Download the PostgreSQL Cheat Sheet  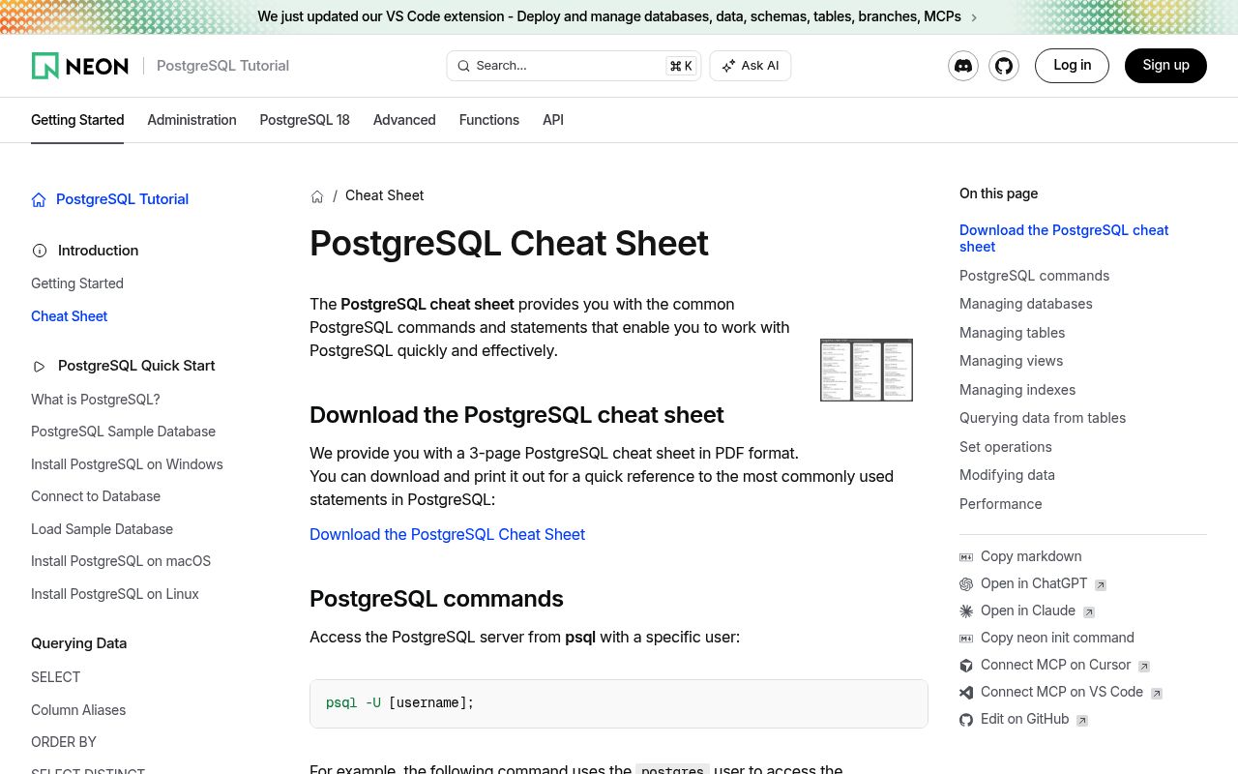[x=447, y=534]
